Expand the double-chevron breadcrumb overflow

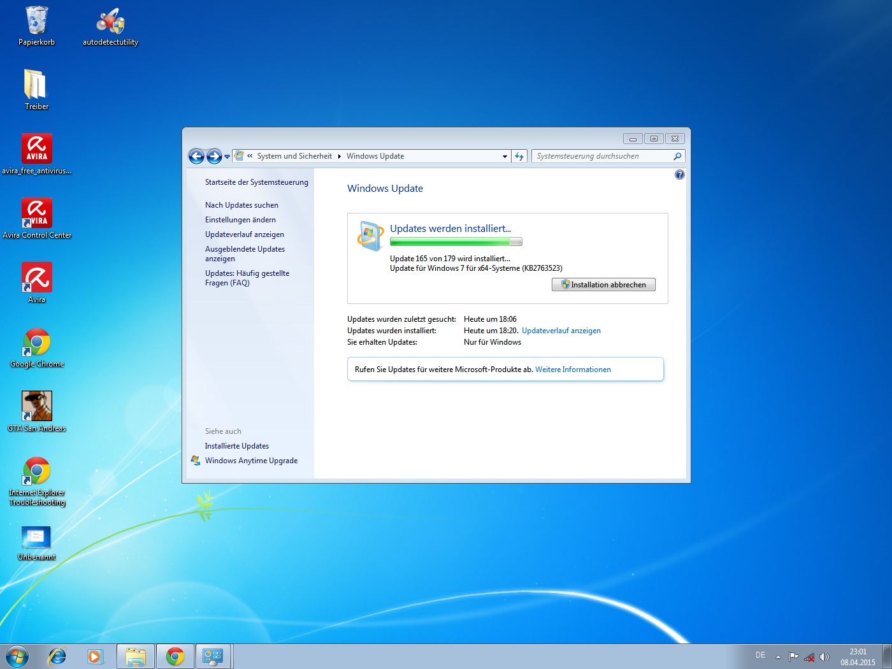250,156
